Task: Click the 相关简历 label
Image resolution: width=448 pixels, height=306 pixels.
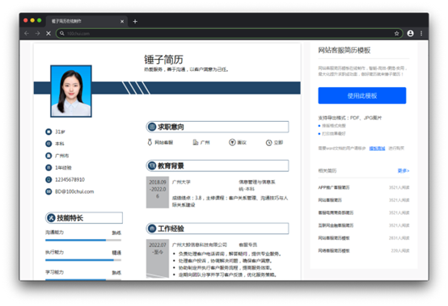Action: 328,170
